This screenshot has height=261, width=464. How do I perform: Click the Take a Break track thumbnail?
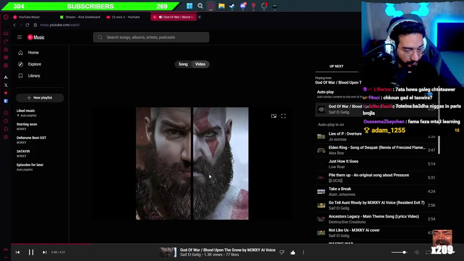321,191
